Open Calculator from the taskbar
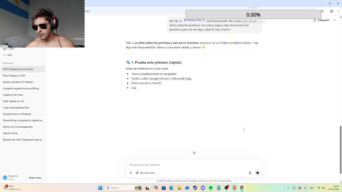This screenshot has width=342, height=192. 219,188
